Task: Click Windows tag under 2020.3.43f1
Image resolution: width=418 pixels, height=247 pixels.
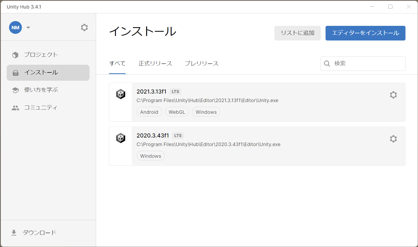Action: tap(151, 156)
